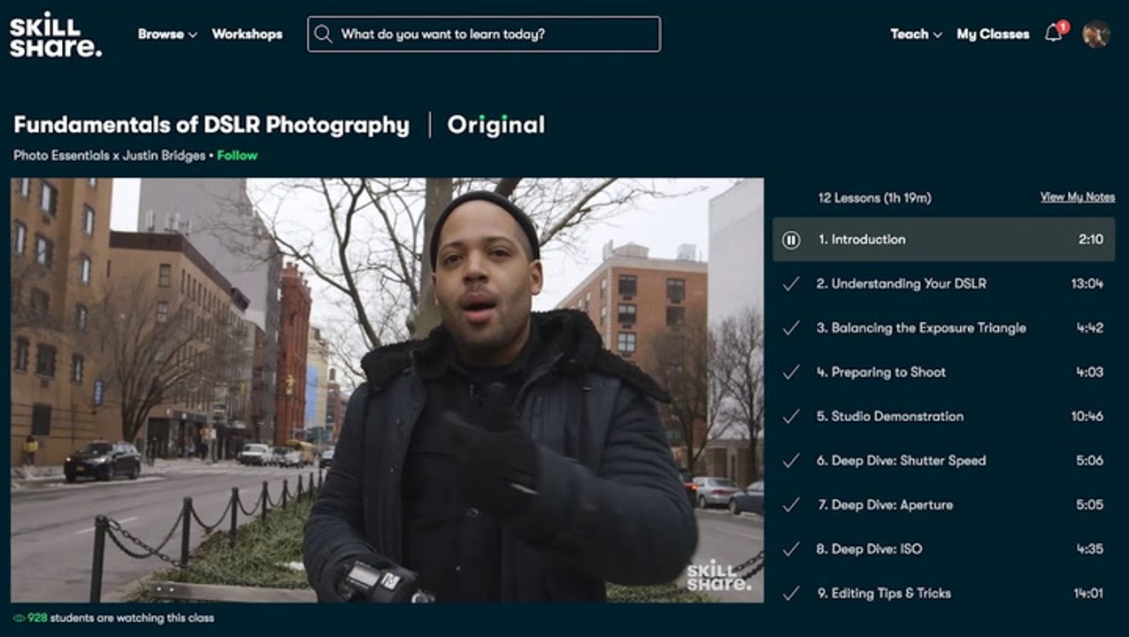This screenshot has width=1129, height=637.
Task: Expand the Browse dropdown menu
Action: (x=167, y=35)
